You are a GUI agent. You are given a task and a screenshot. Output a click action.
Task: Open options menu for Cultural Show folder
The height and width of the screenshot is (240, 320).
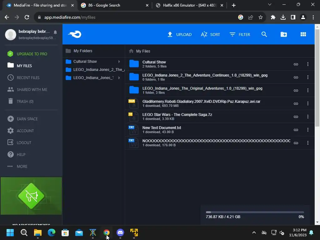(x=308, y=64)
